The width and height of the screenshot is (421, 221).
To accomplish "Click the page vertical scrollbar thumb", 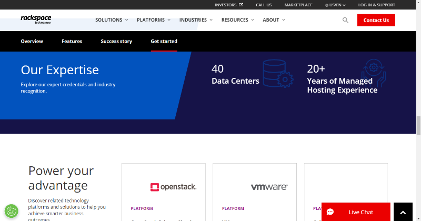I will [x=418, y=126].
